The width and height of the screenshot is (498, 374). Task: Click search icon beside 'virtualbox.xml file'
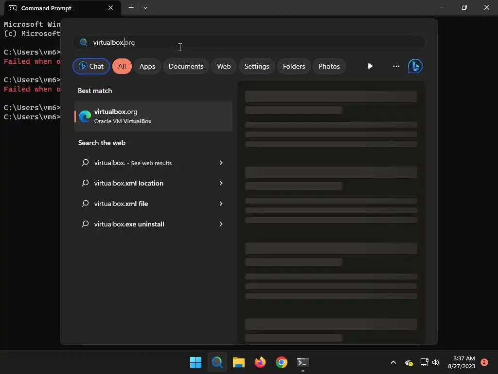pos(85,204)
